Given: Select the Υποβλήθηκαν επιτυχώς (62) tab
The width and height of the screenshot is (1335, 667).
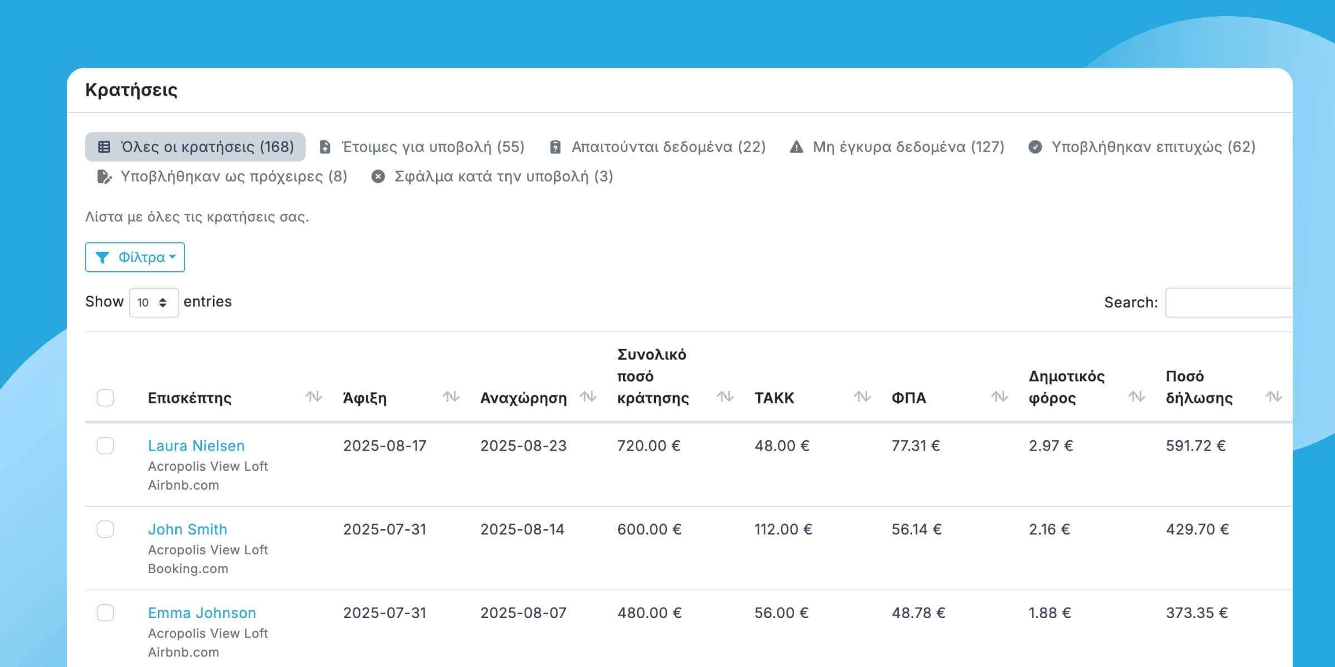Looking at the screenshot, I should click(1141, 147).
